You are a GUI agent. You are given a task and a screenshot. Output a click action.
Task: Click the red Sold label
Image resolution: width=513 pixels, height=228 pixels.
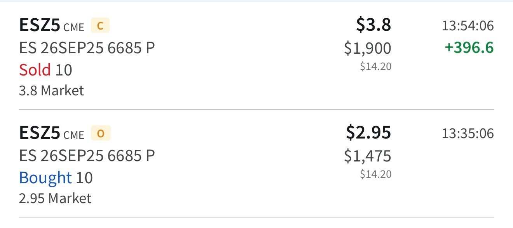tap(35, 70)
